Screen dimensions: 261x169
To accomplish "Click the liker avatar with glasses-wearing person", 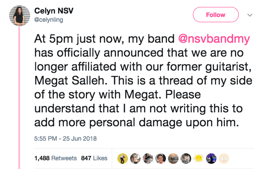I will [161, 159].
